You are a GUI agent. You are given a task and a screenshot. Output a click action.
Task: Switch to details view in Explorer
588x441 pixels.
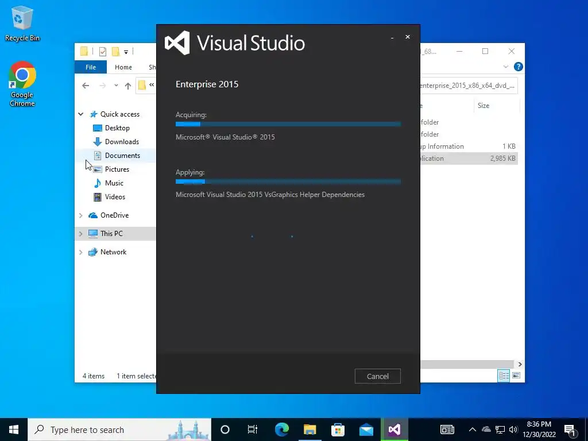pos(504,376)
